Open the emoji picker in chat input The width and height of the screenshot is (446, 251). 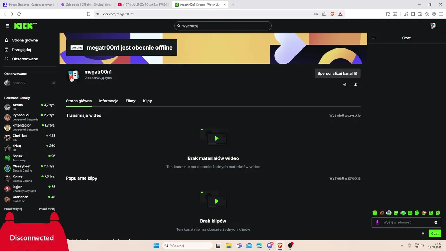pos(436,222)
